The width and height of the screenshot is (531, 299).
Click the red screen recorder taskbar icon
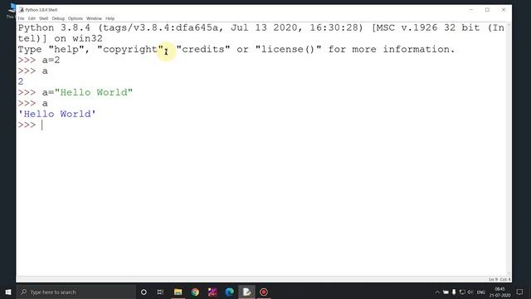(x=264, y=292)
